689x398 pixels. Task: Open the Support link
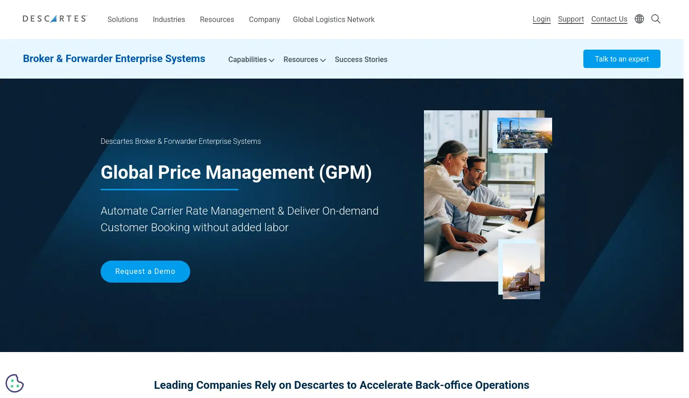571,19
